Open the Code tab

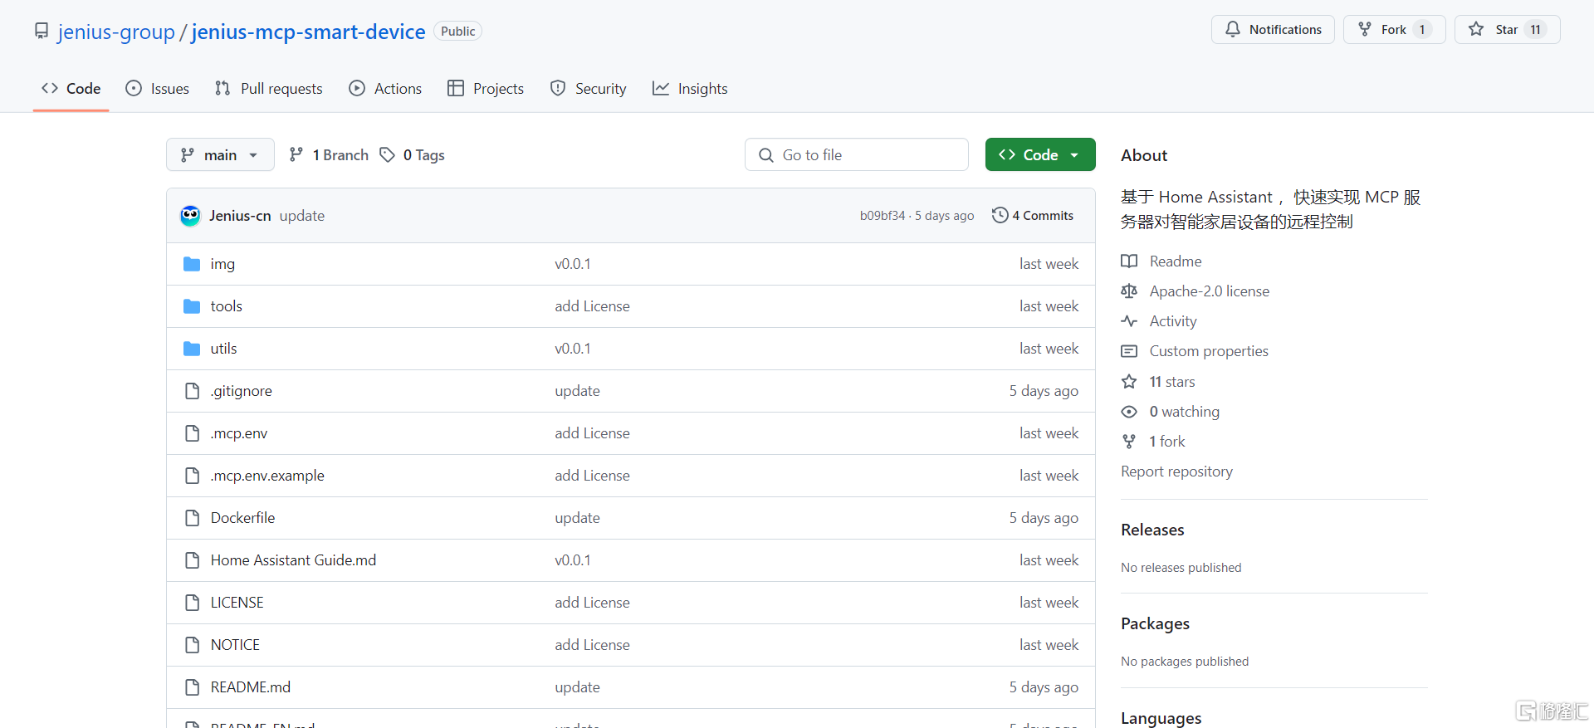click(71, 89)
